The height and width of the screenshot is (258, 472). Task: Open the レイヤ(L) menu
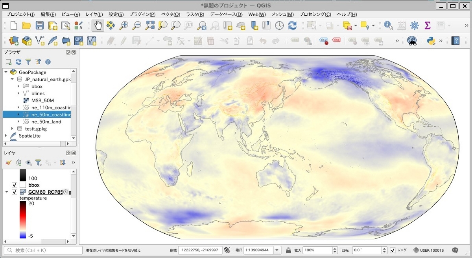click(94, 15)
